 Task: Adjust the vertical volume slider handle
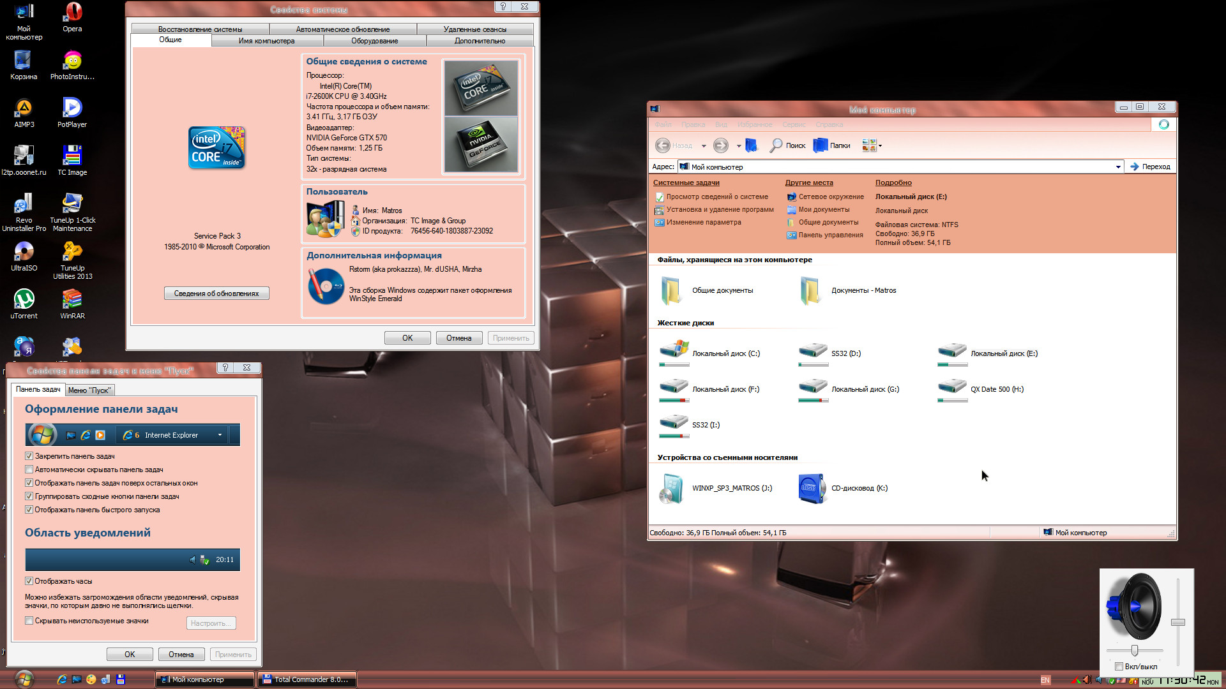[x=1178, y=622]
